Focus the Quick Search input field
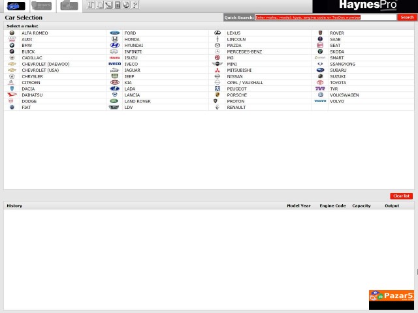The image size is (418, 313). tap(325, 18)
